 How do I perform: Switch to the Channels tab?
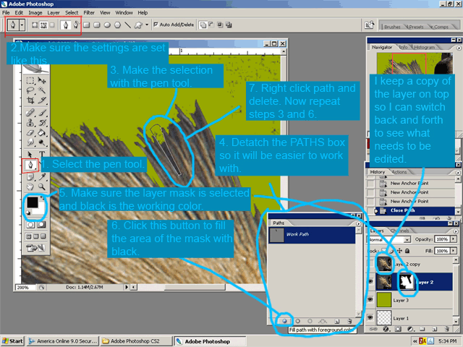point(399,231)
